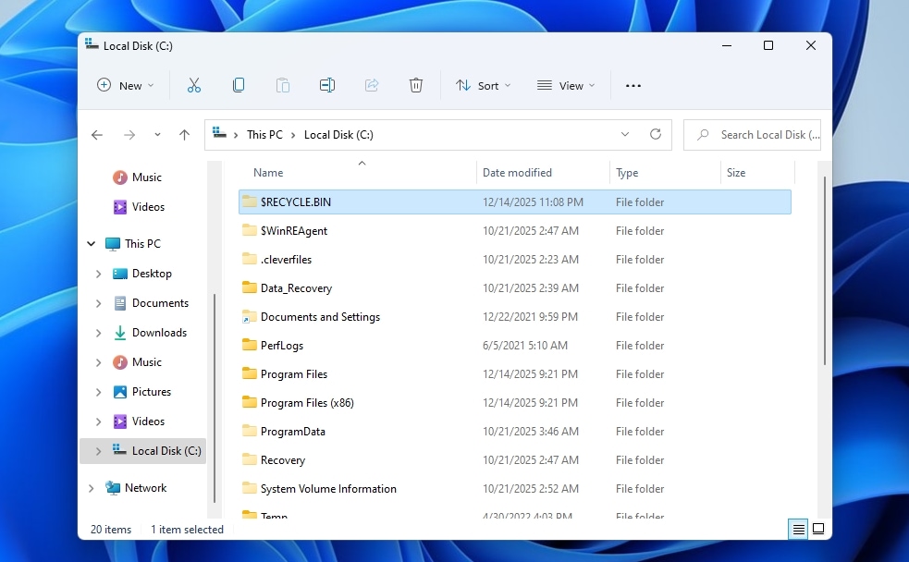
Task: Cut the selected $RECYCLE.BIN folder
Action: (x=193, y=84)
